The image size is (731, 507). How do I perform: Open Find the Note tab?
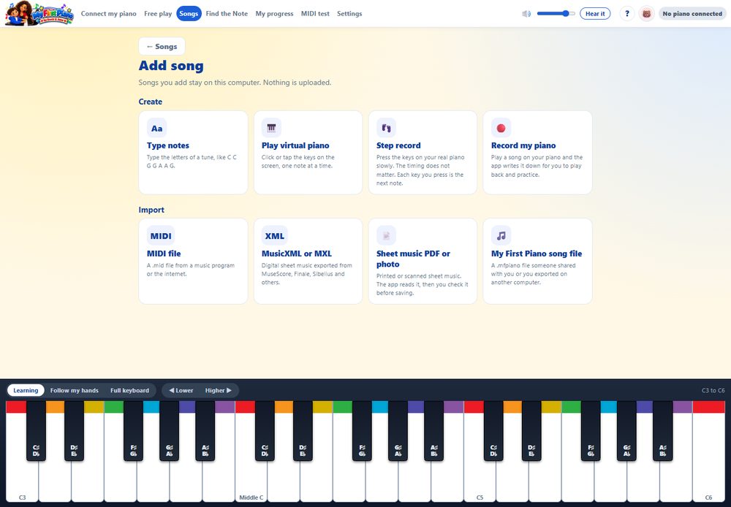click(x=227, y=13)
